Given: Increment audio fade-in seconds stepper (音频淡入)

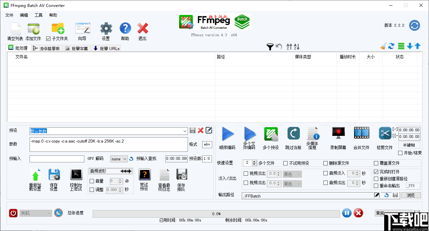Looking at the screenshot, I should [x=358, y=172].
